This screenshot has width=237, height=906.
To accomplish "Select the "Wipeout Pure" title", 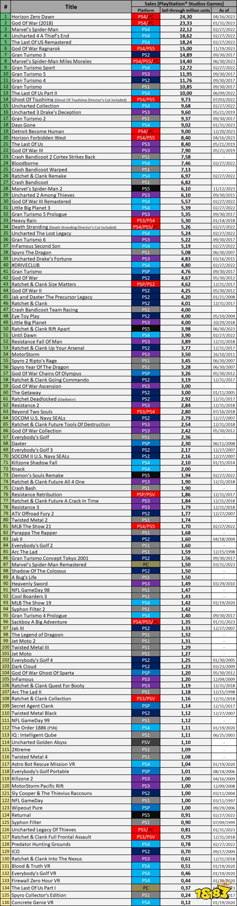I will (27, 808).
